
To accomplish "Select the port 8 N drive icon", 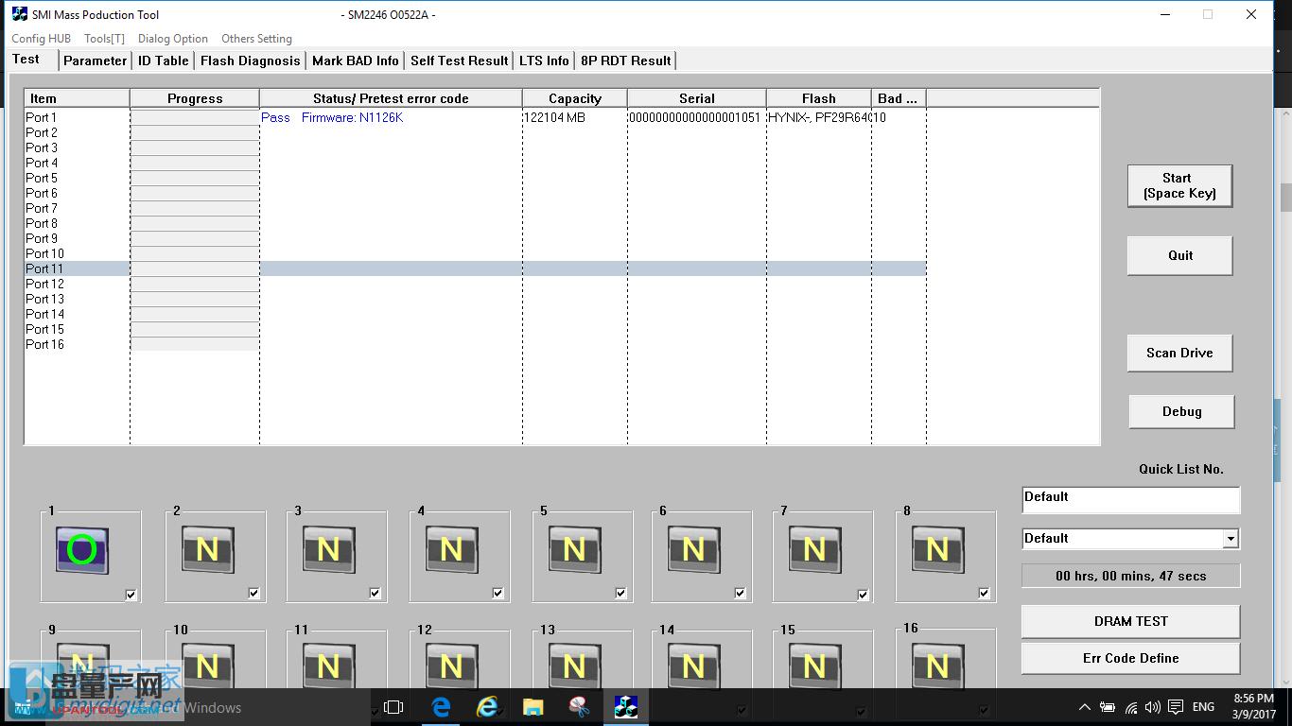I will (x=937, y=550).
